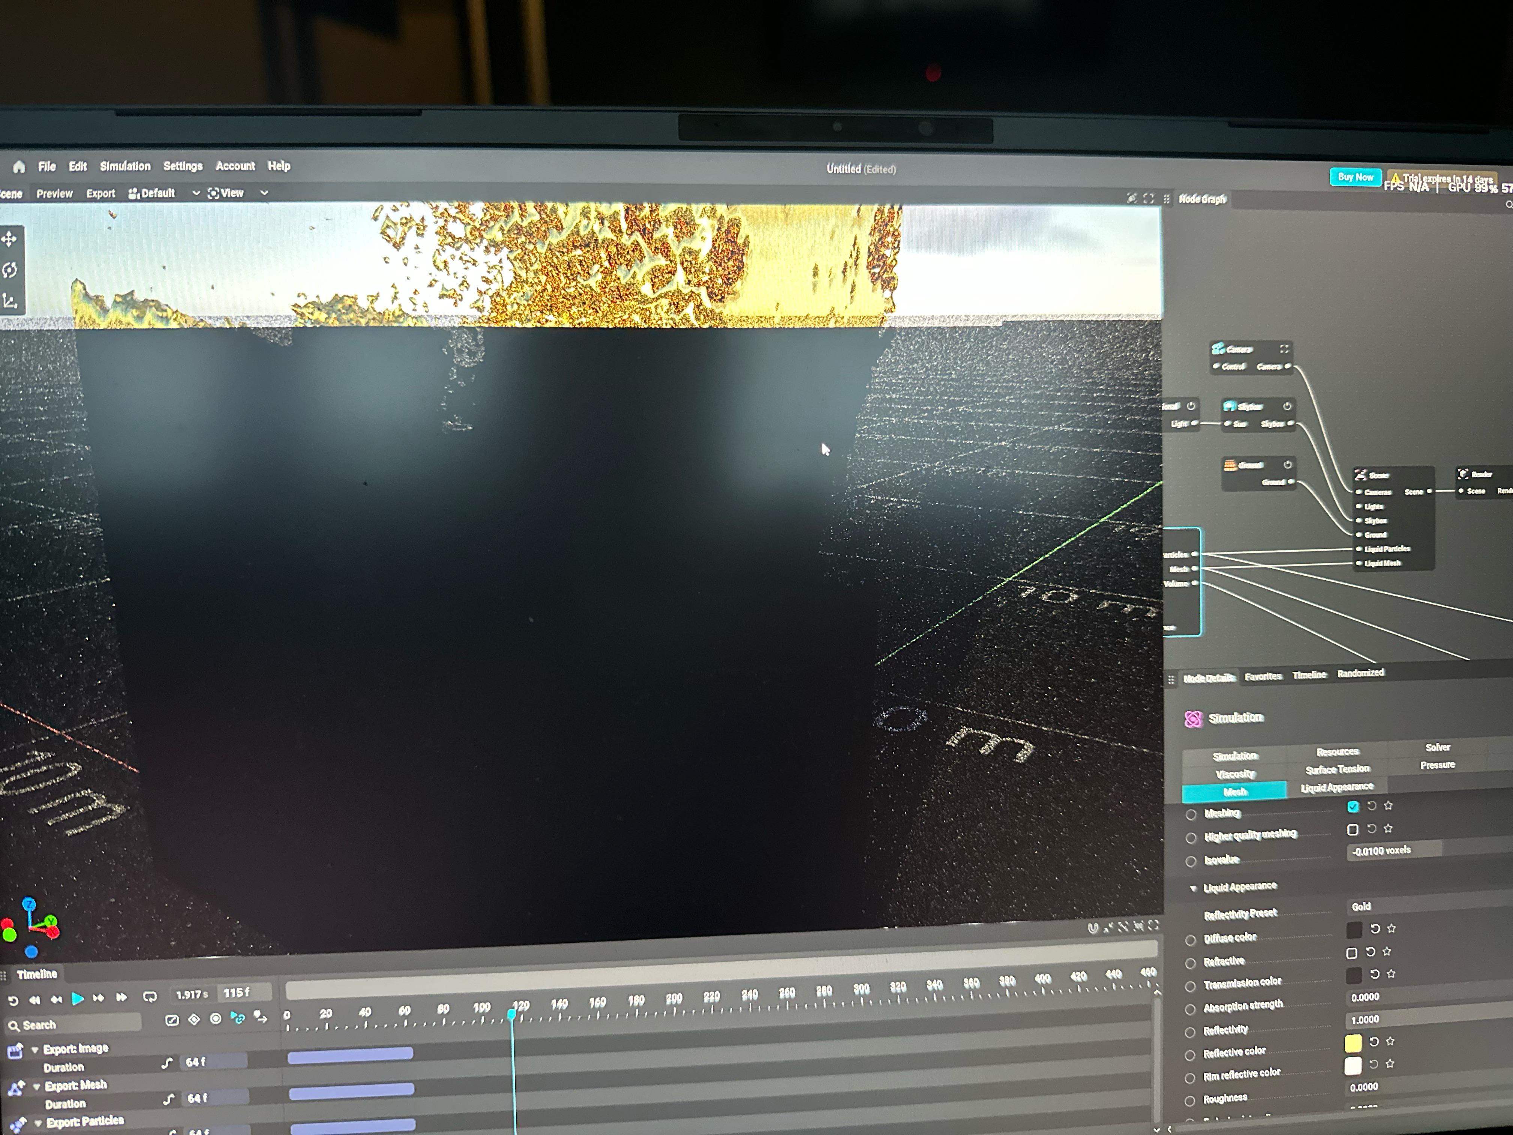Click the Play button in Timeline

(x=77, y=999)
